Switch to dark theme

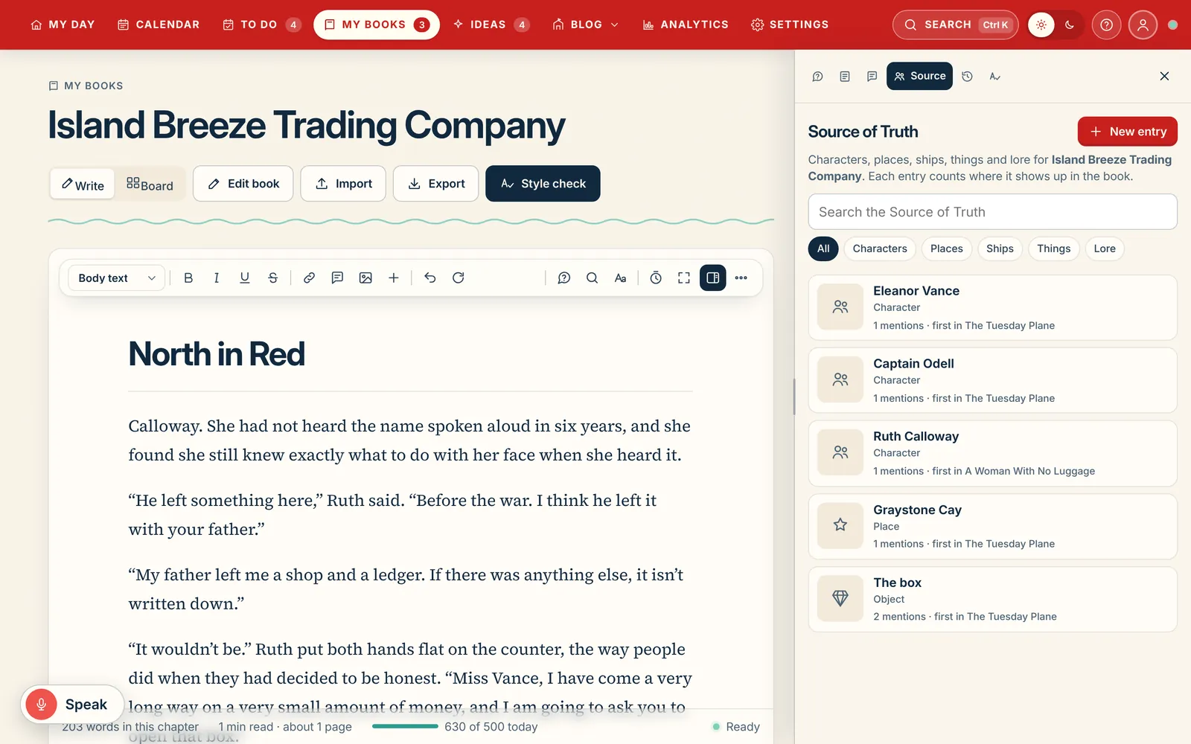click(1070, 25)
